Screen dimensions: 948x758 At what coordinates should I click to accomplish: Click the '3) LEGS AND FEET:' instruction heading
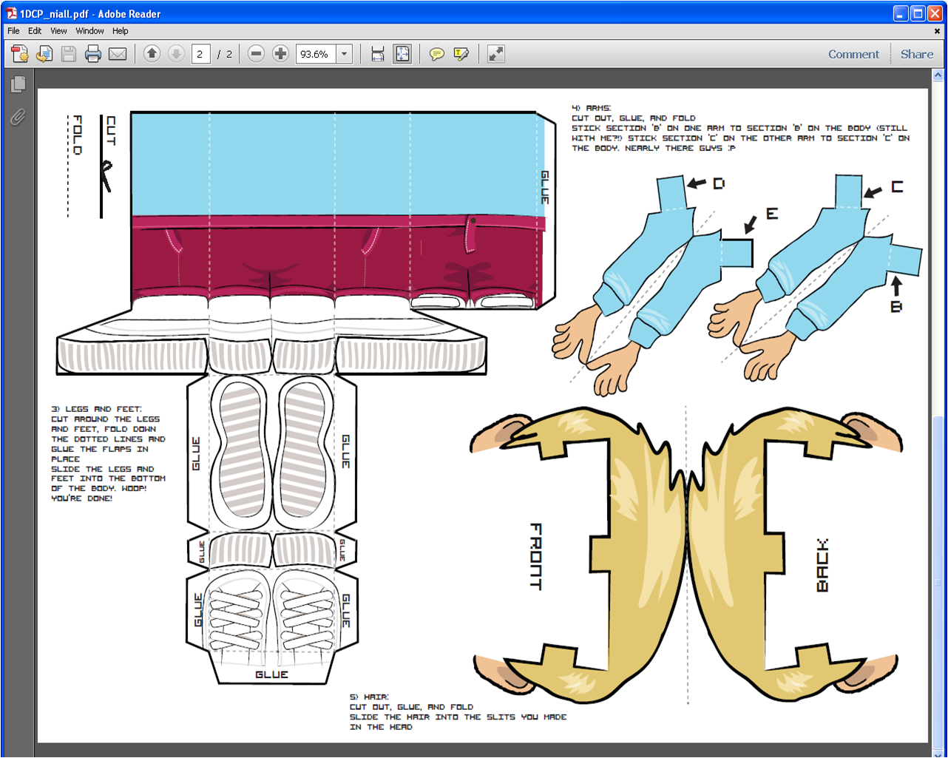click(97, 409)
